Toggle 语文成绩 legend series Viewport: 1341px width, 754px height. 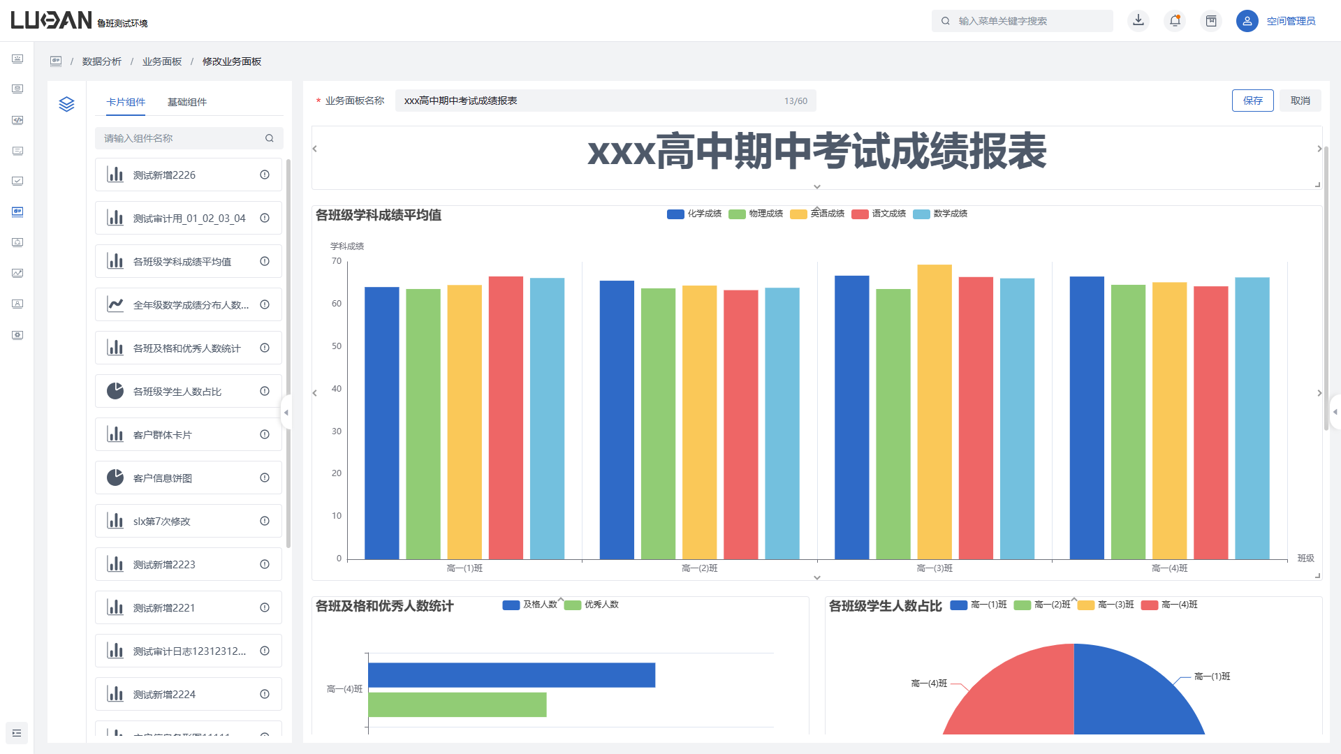pos(879,214)
